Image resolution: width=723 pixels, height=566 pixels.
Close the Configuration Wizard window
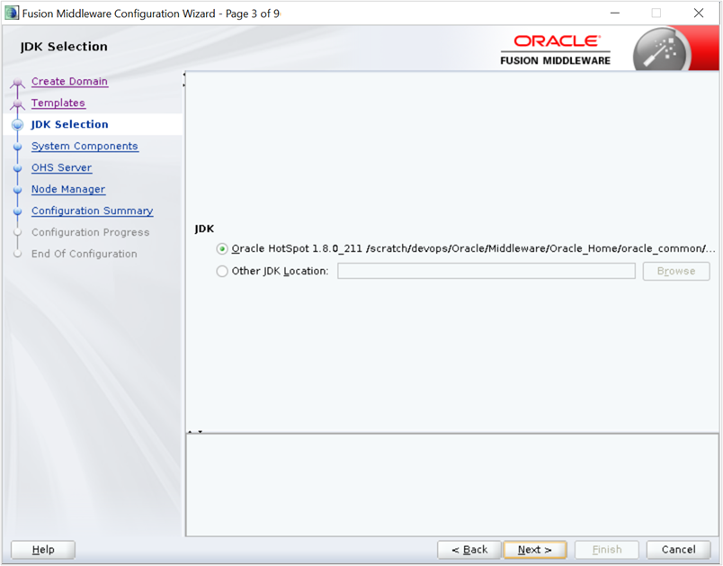699,13
